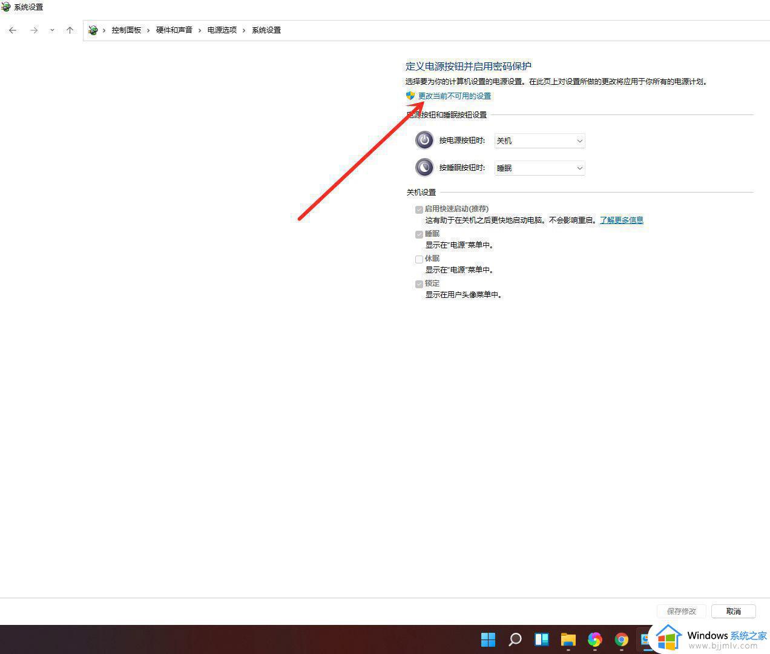Click the window title bar icon
Viewport: 770px width, 654px height.
tap(6, 7)
